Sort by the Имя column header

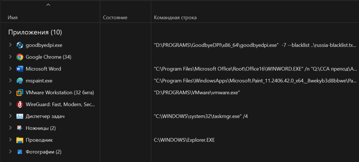pyautogui.click(x=13, y=17)
